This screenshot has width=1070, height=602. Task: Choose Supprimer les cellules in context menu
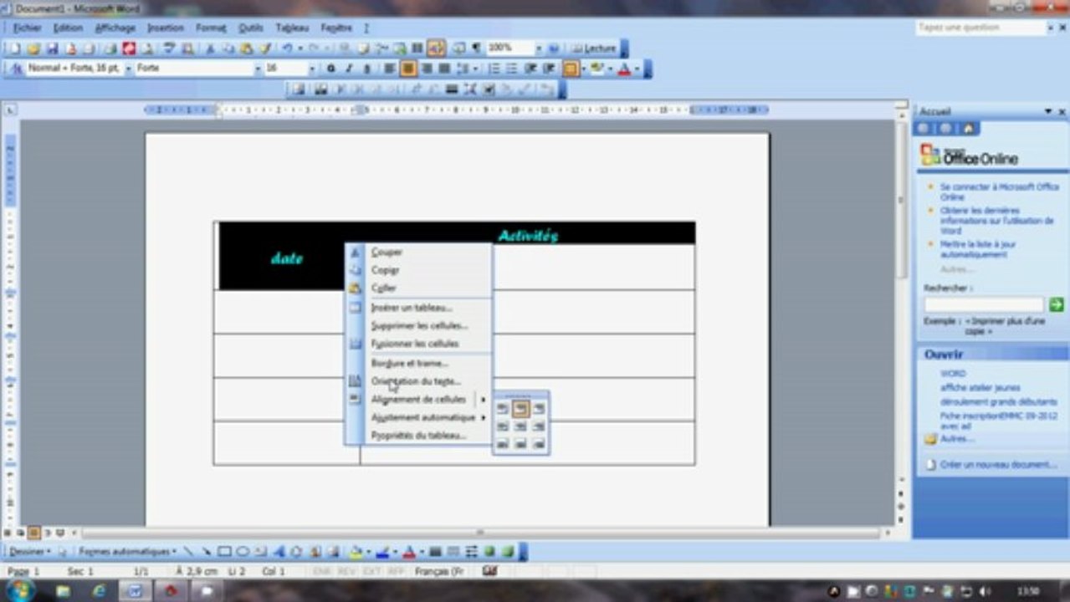click(x=418, y=325)
